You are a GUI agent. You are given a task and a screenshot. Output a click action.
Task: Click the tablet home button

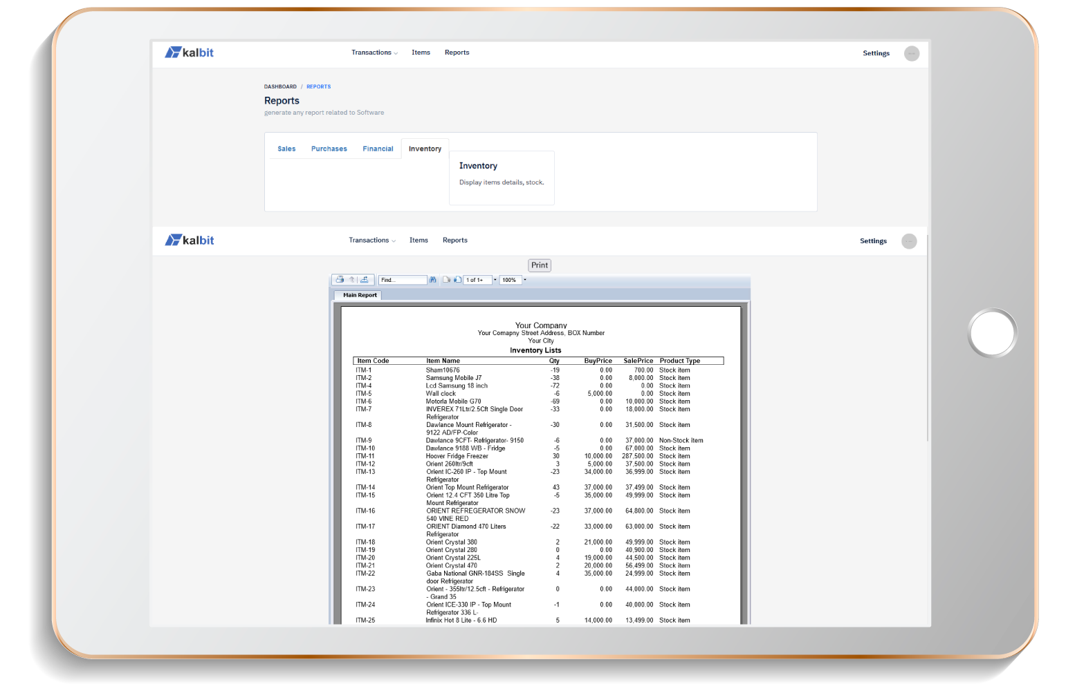click(x=993, y=332)
